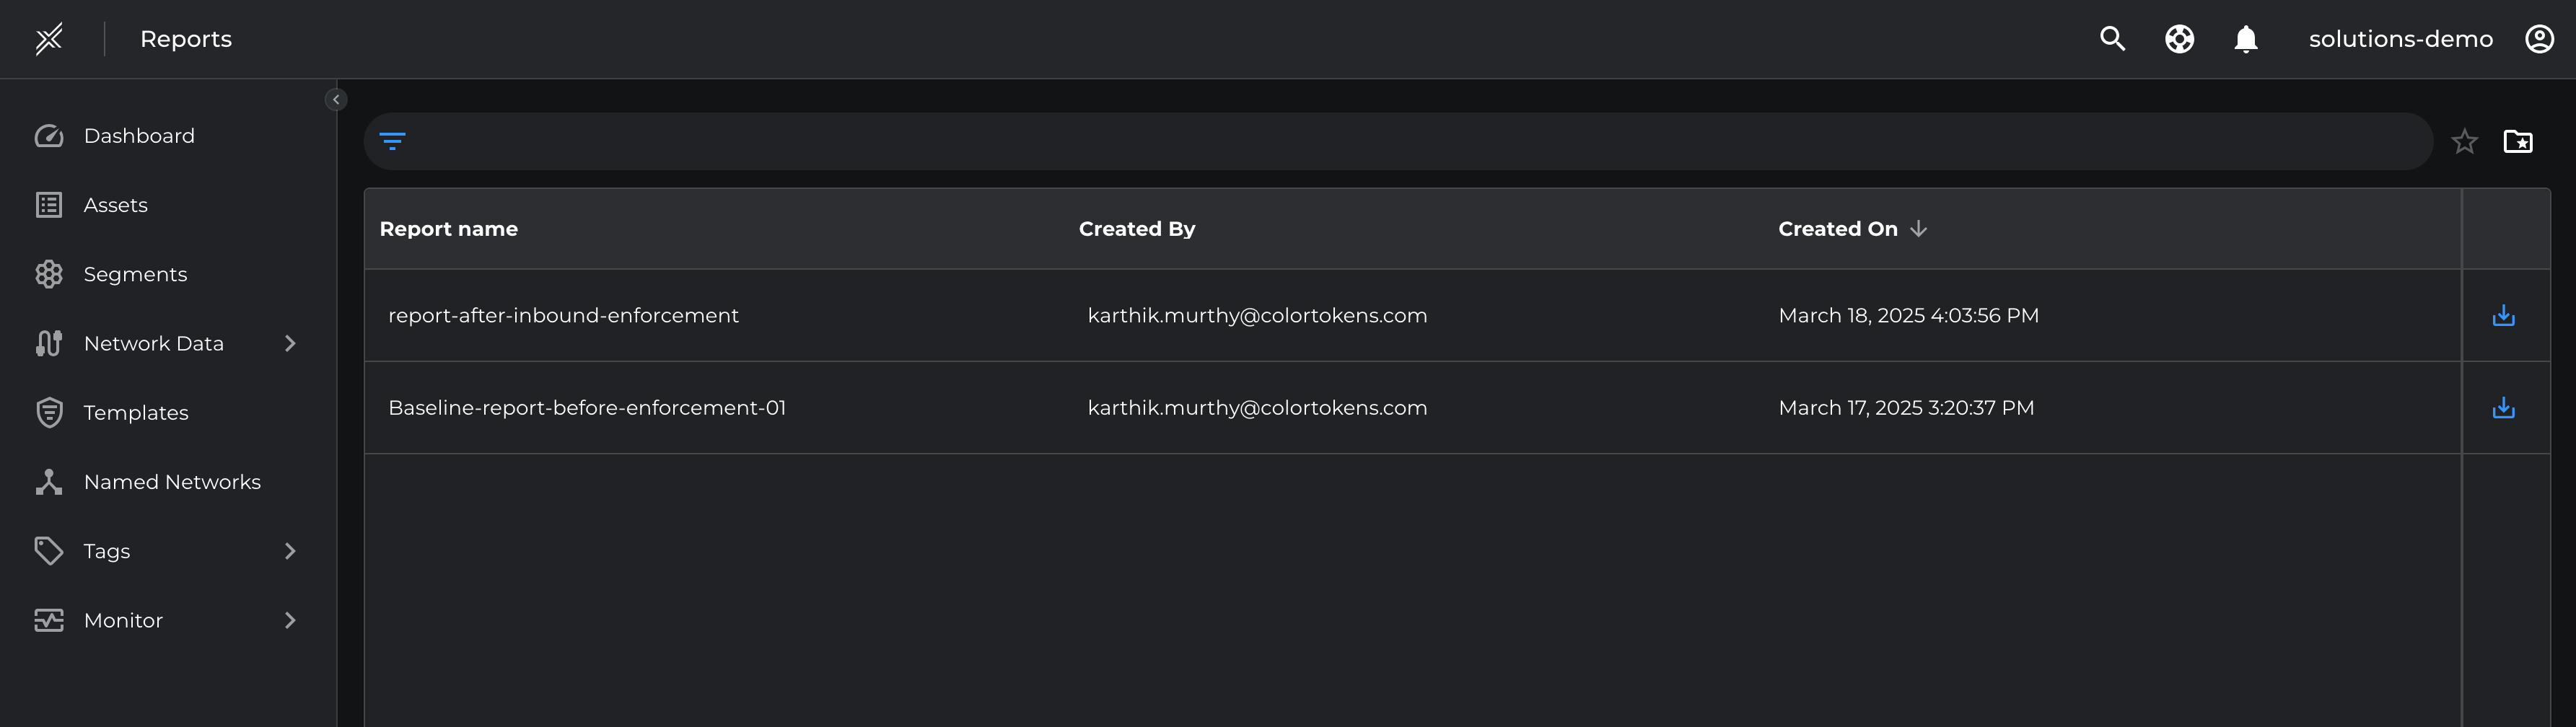Open the help lifebuoy icon

(2179, 39)
